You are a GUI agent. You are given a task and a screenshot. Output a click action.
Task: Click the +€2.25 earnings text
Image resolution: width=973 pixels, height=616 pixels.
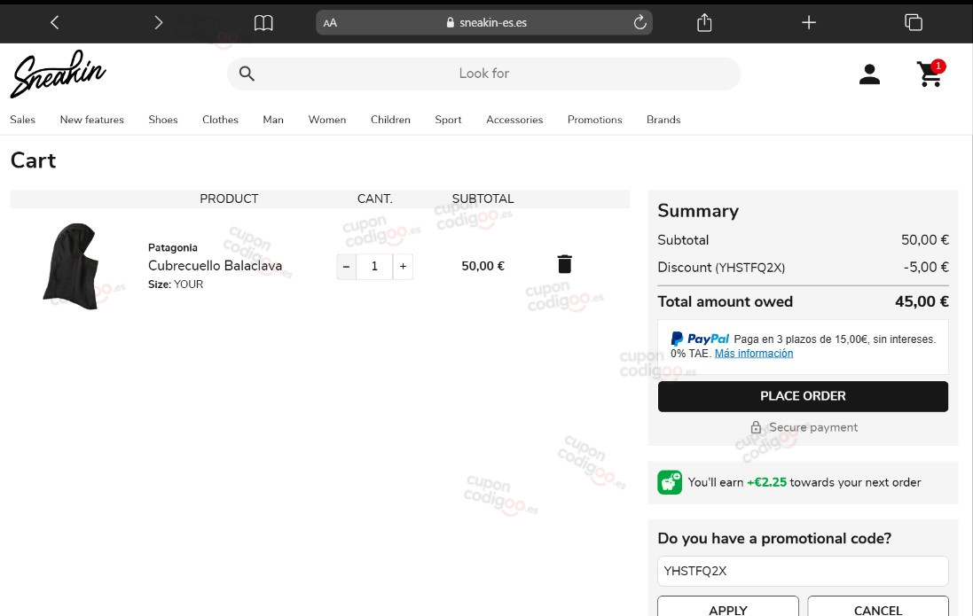click(766, 482)
